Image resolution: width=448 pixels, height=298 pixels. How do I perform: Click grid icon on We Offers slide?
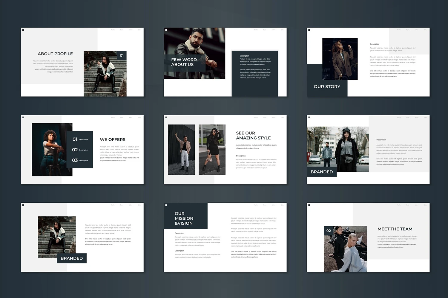tap(23, 117)
